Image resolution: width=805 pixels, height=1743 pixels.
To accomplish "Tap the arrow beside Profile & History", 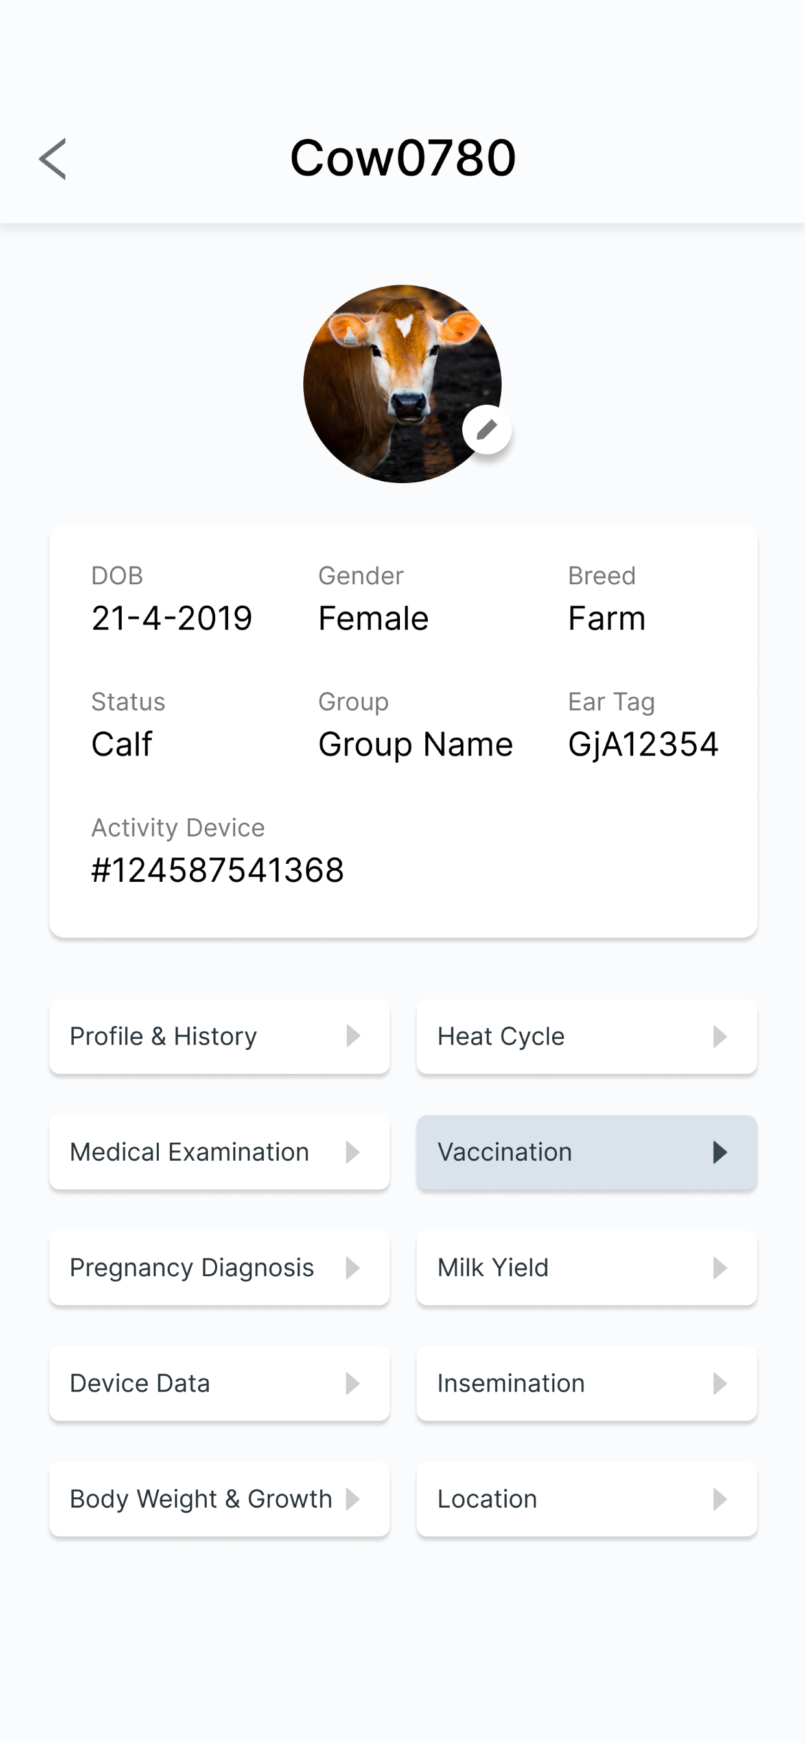I will point(353,1036).
